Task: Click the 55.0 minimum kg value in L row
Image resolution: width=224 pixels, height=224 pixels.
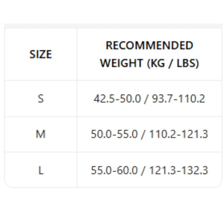Action: 101,170
